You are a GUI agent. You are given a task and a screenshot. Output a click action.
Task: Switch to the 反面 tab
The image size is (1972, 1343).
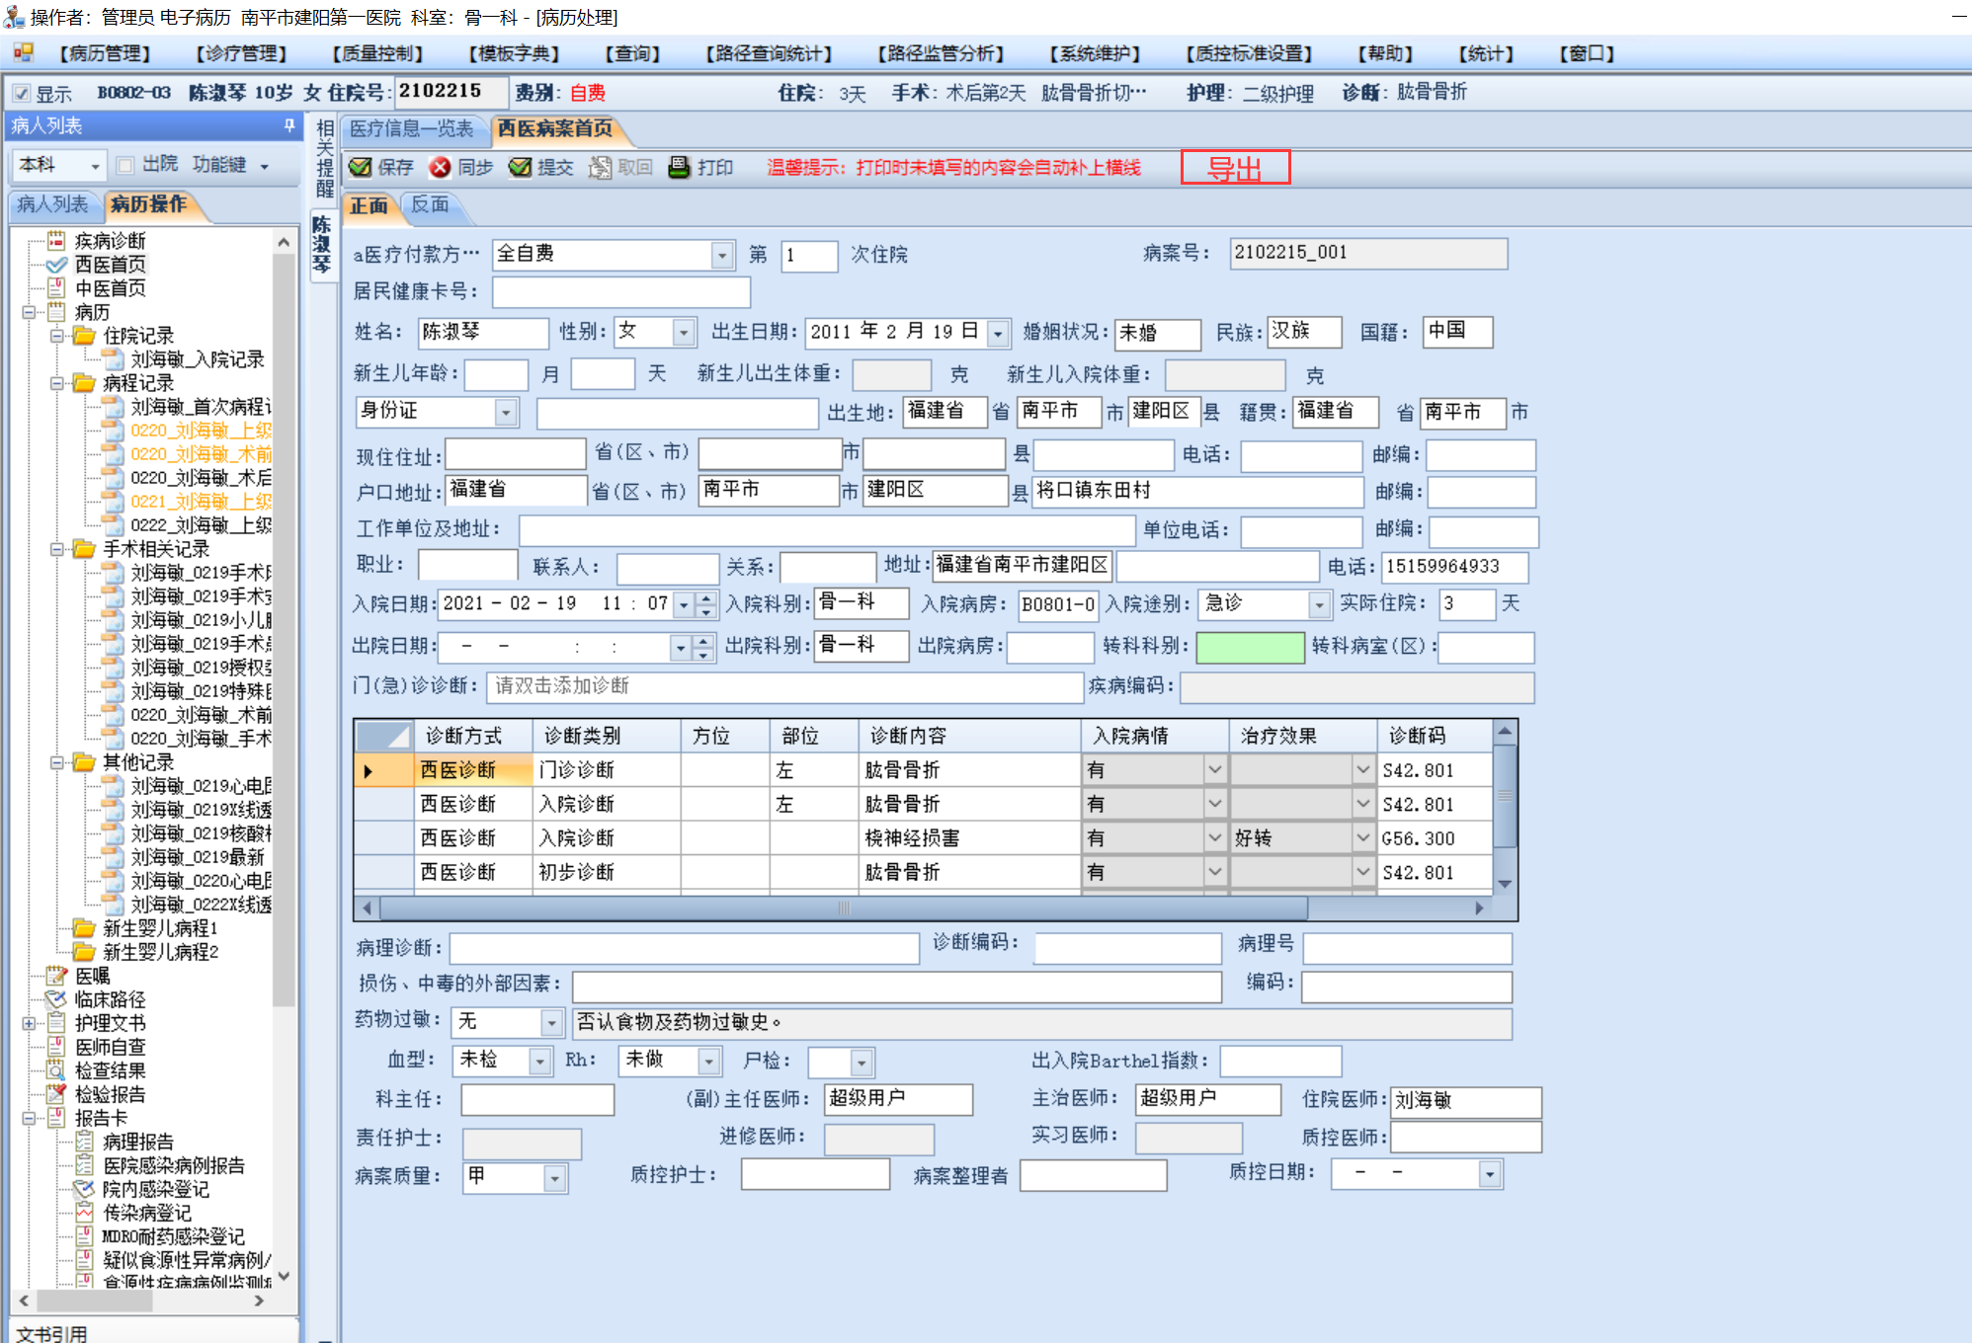[x=430, y=205]
